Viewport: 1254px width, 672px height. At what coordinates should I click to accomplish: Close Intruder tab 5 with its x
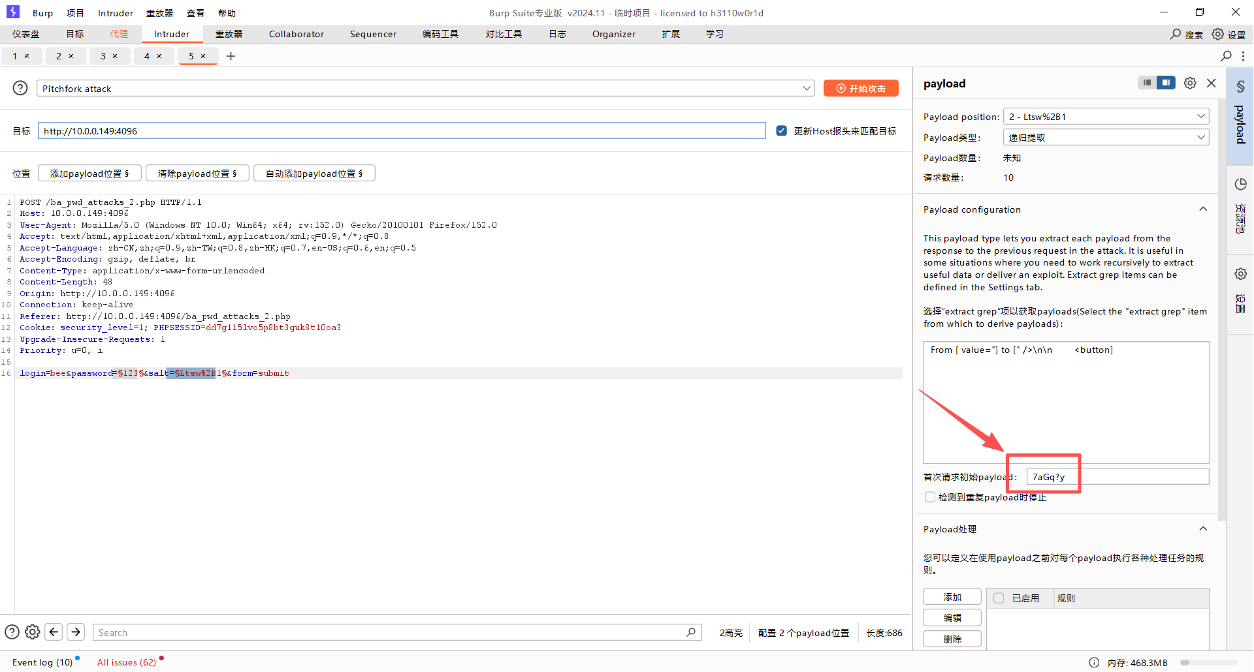(x=203, y=56)
